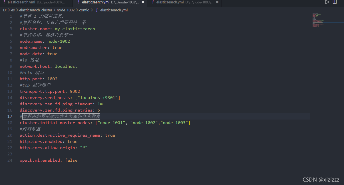Expand the node-1002 breadcrumb
This screenshot has width=344, height=185.
(x=66, y=10)
